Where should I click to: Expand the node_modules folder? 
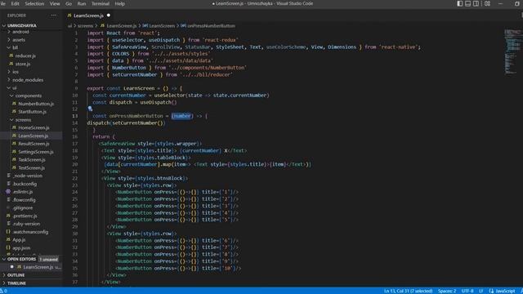click(31, 80)
